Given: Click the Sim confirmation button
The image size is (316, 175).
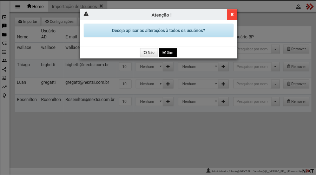Looking at the screenshot, I should point(168,52).
